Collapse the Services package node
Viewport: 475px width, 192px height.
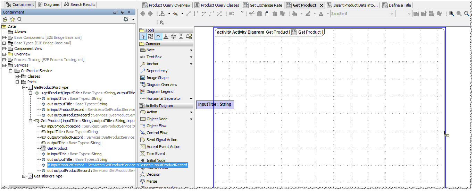point(4,65)
